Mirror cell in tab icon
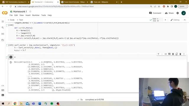This screenshot has width=189, height=106. (177, 54)
